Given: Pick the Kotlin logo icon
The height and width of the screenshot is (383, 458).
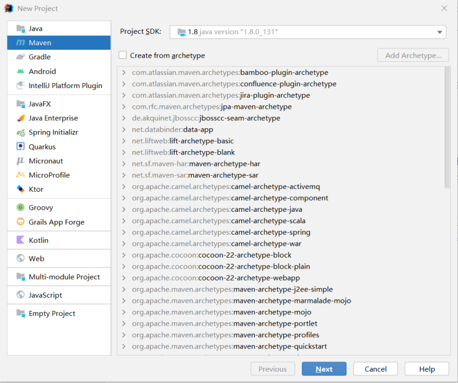Looking at the screenshot, I should click(x=21, y=240).
